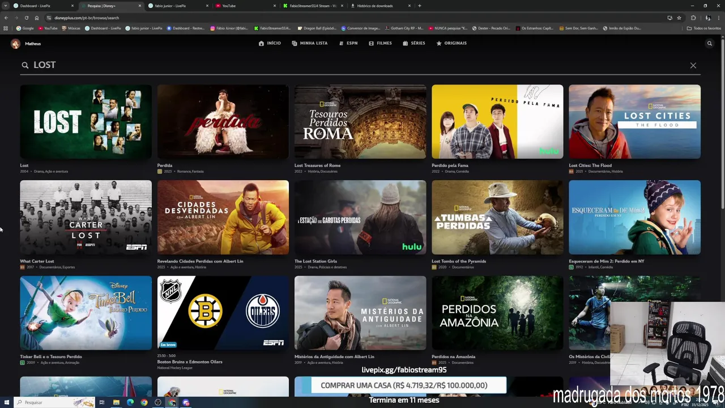The image size is (725, 408).
Task: Close the Pesquisa Disney+ tab
Action: click(x=140, y=6)
